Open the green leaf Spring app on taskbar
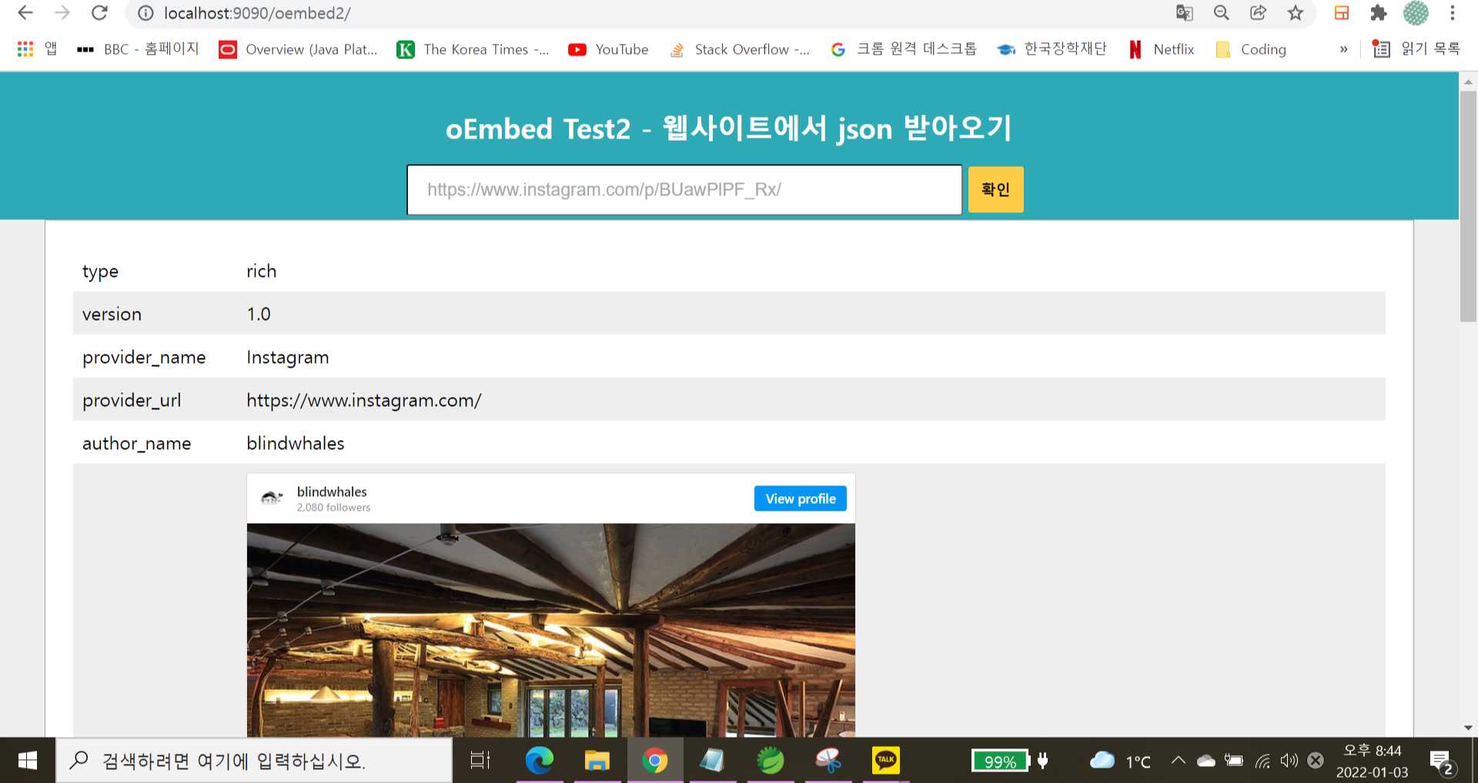The image size is (1478, 783). pos(771,761)
